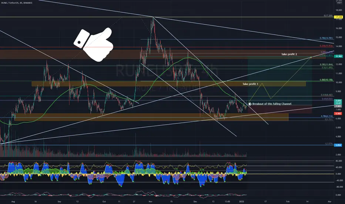
Task: Click the Feb label on time axis
Action: coord(288,201)
